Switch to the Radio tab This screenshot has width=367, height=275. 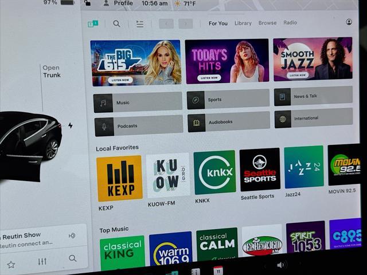point(290,22)
